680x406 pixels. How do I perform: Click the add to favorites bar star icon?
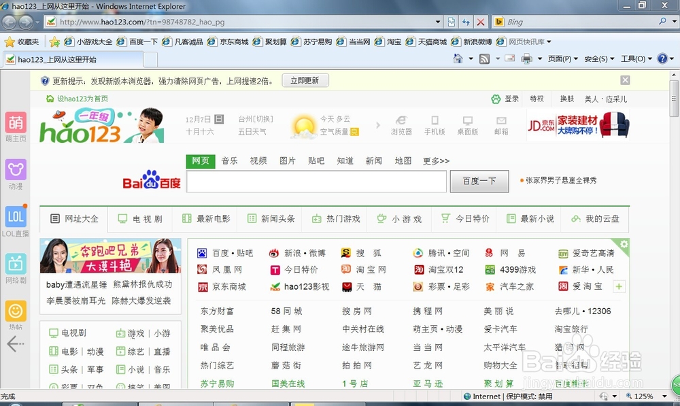coord(54,41)
